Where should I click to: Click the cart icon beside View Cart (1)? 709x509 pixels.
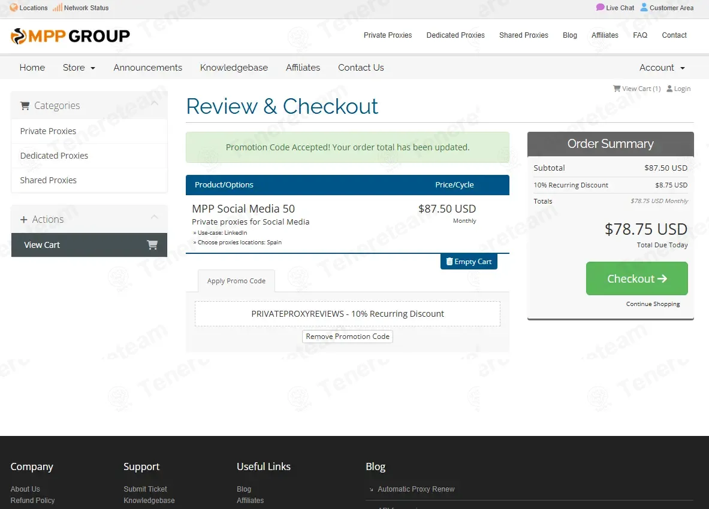click(616, 89)
